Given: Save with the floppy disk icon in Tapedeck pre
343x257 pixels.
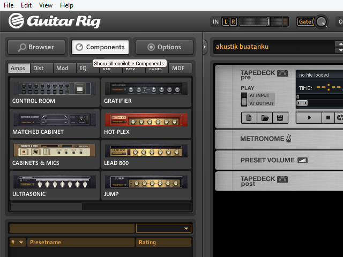Looking at the screenshot, I should click(x=280, y=118).
